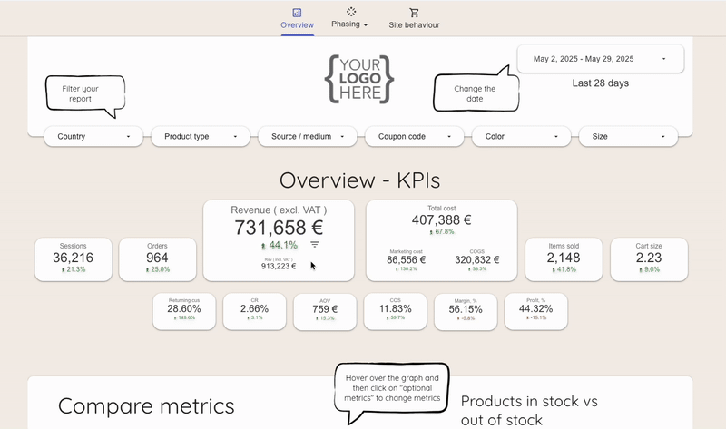726x429 pixels.
Task: Switch to the Site behaviour tab
Action: tap(414, 24)
